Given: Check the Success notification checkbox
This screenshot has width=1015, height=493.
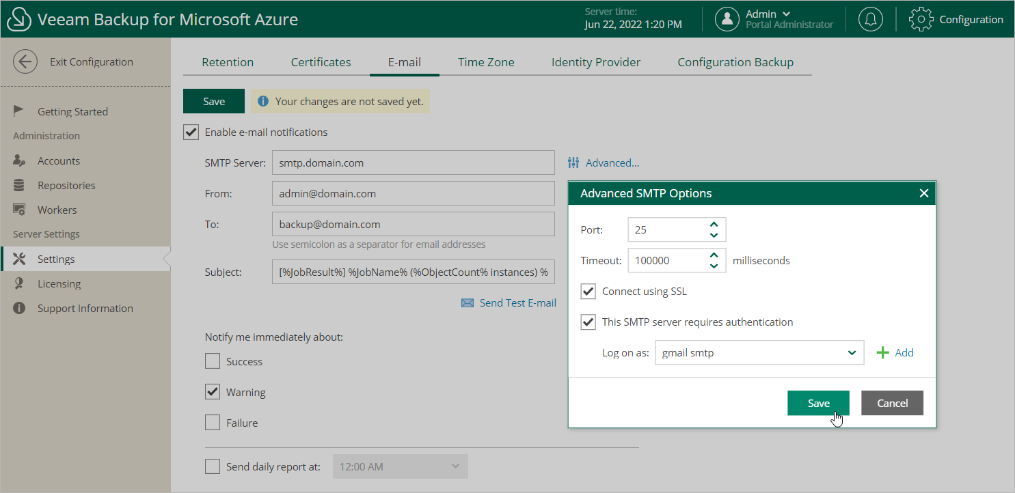Looking at the screenshot, I should click(x=213, y=361).
